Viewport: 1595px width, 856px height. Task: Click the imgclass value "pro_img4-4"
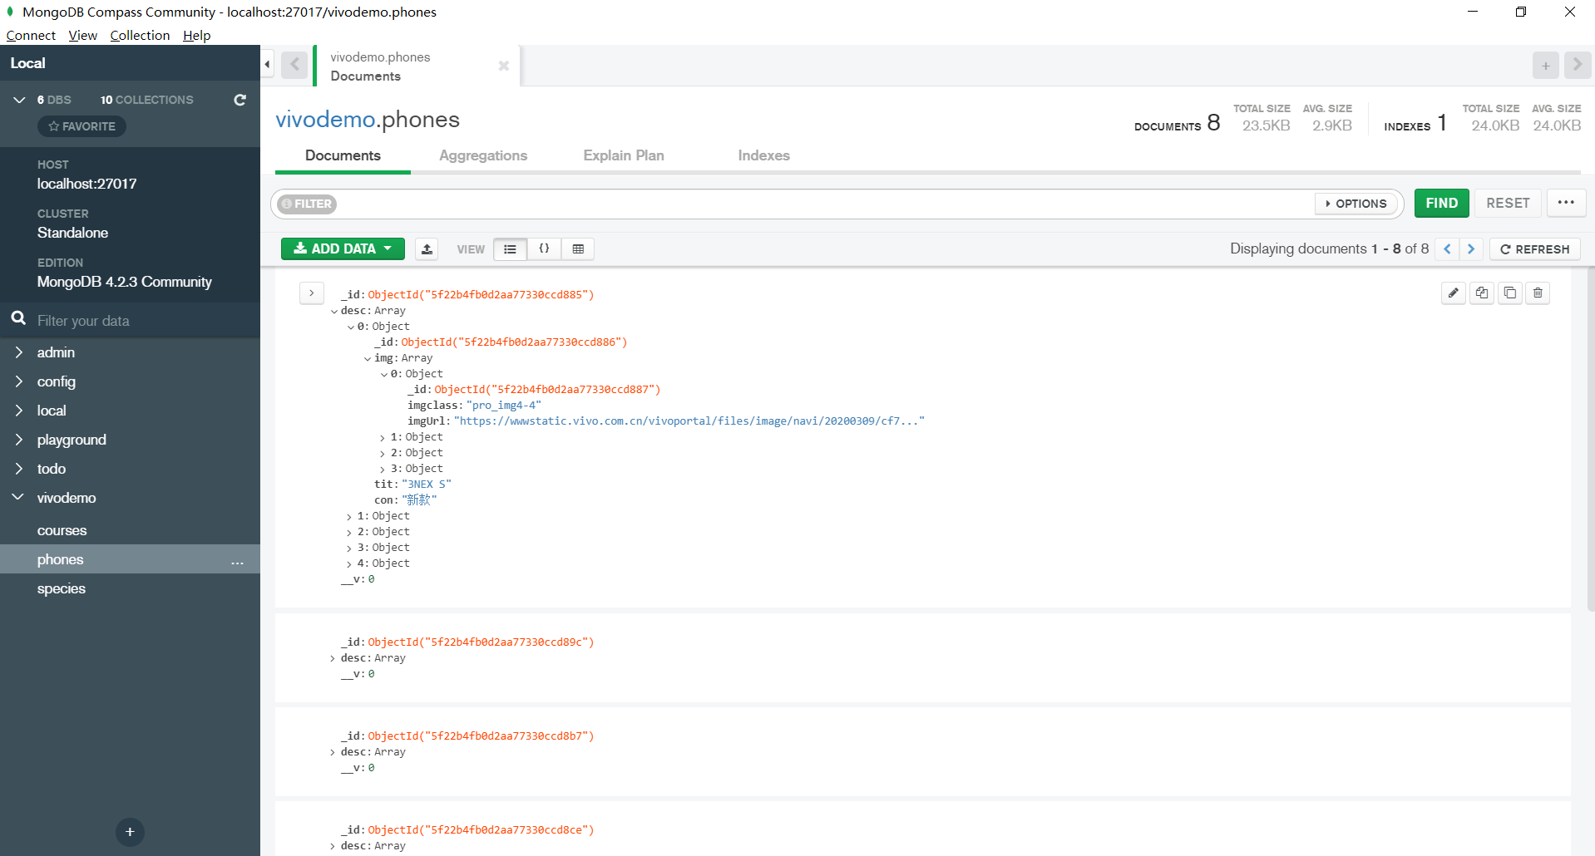click(504, 406)
